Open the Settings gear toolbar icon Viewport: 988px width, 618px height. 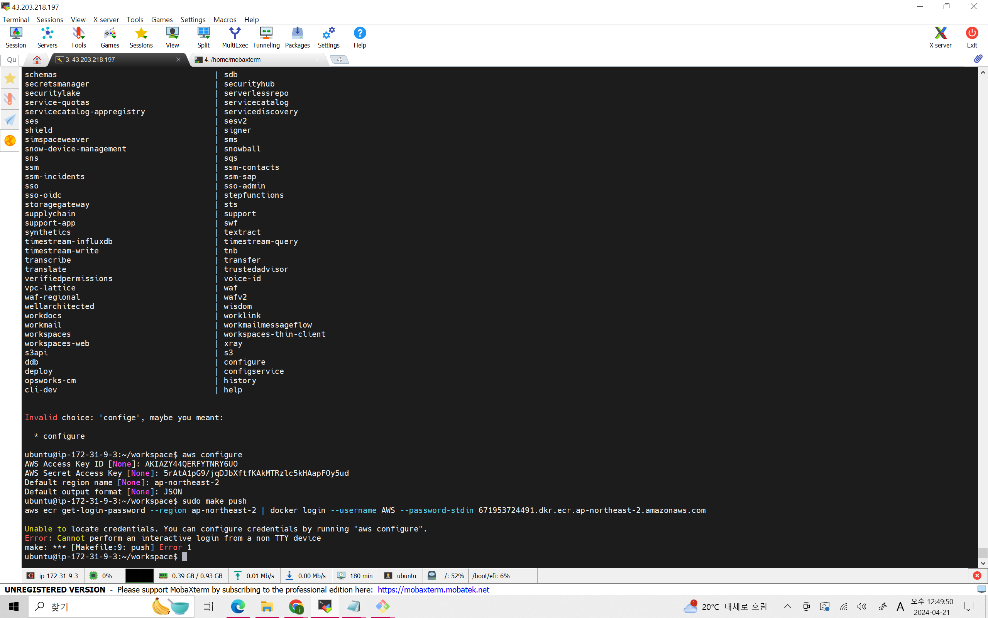click(x=329, y=37)
